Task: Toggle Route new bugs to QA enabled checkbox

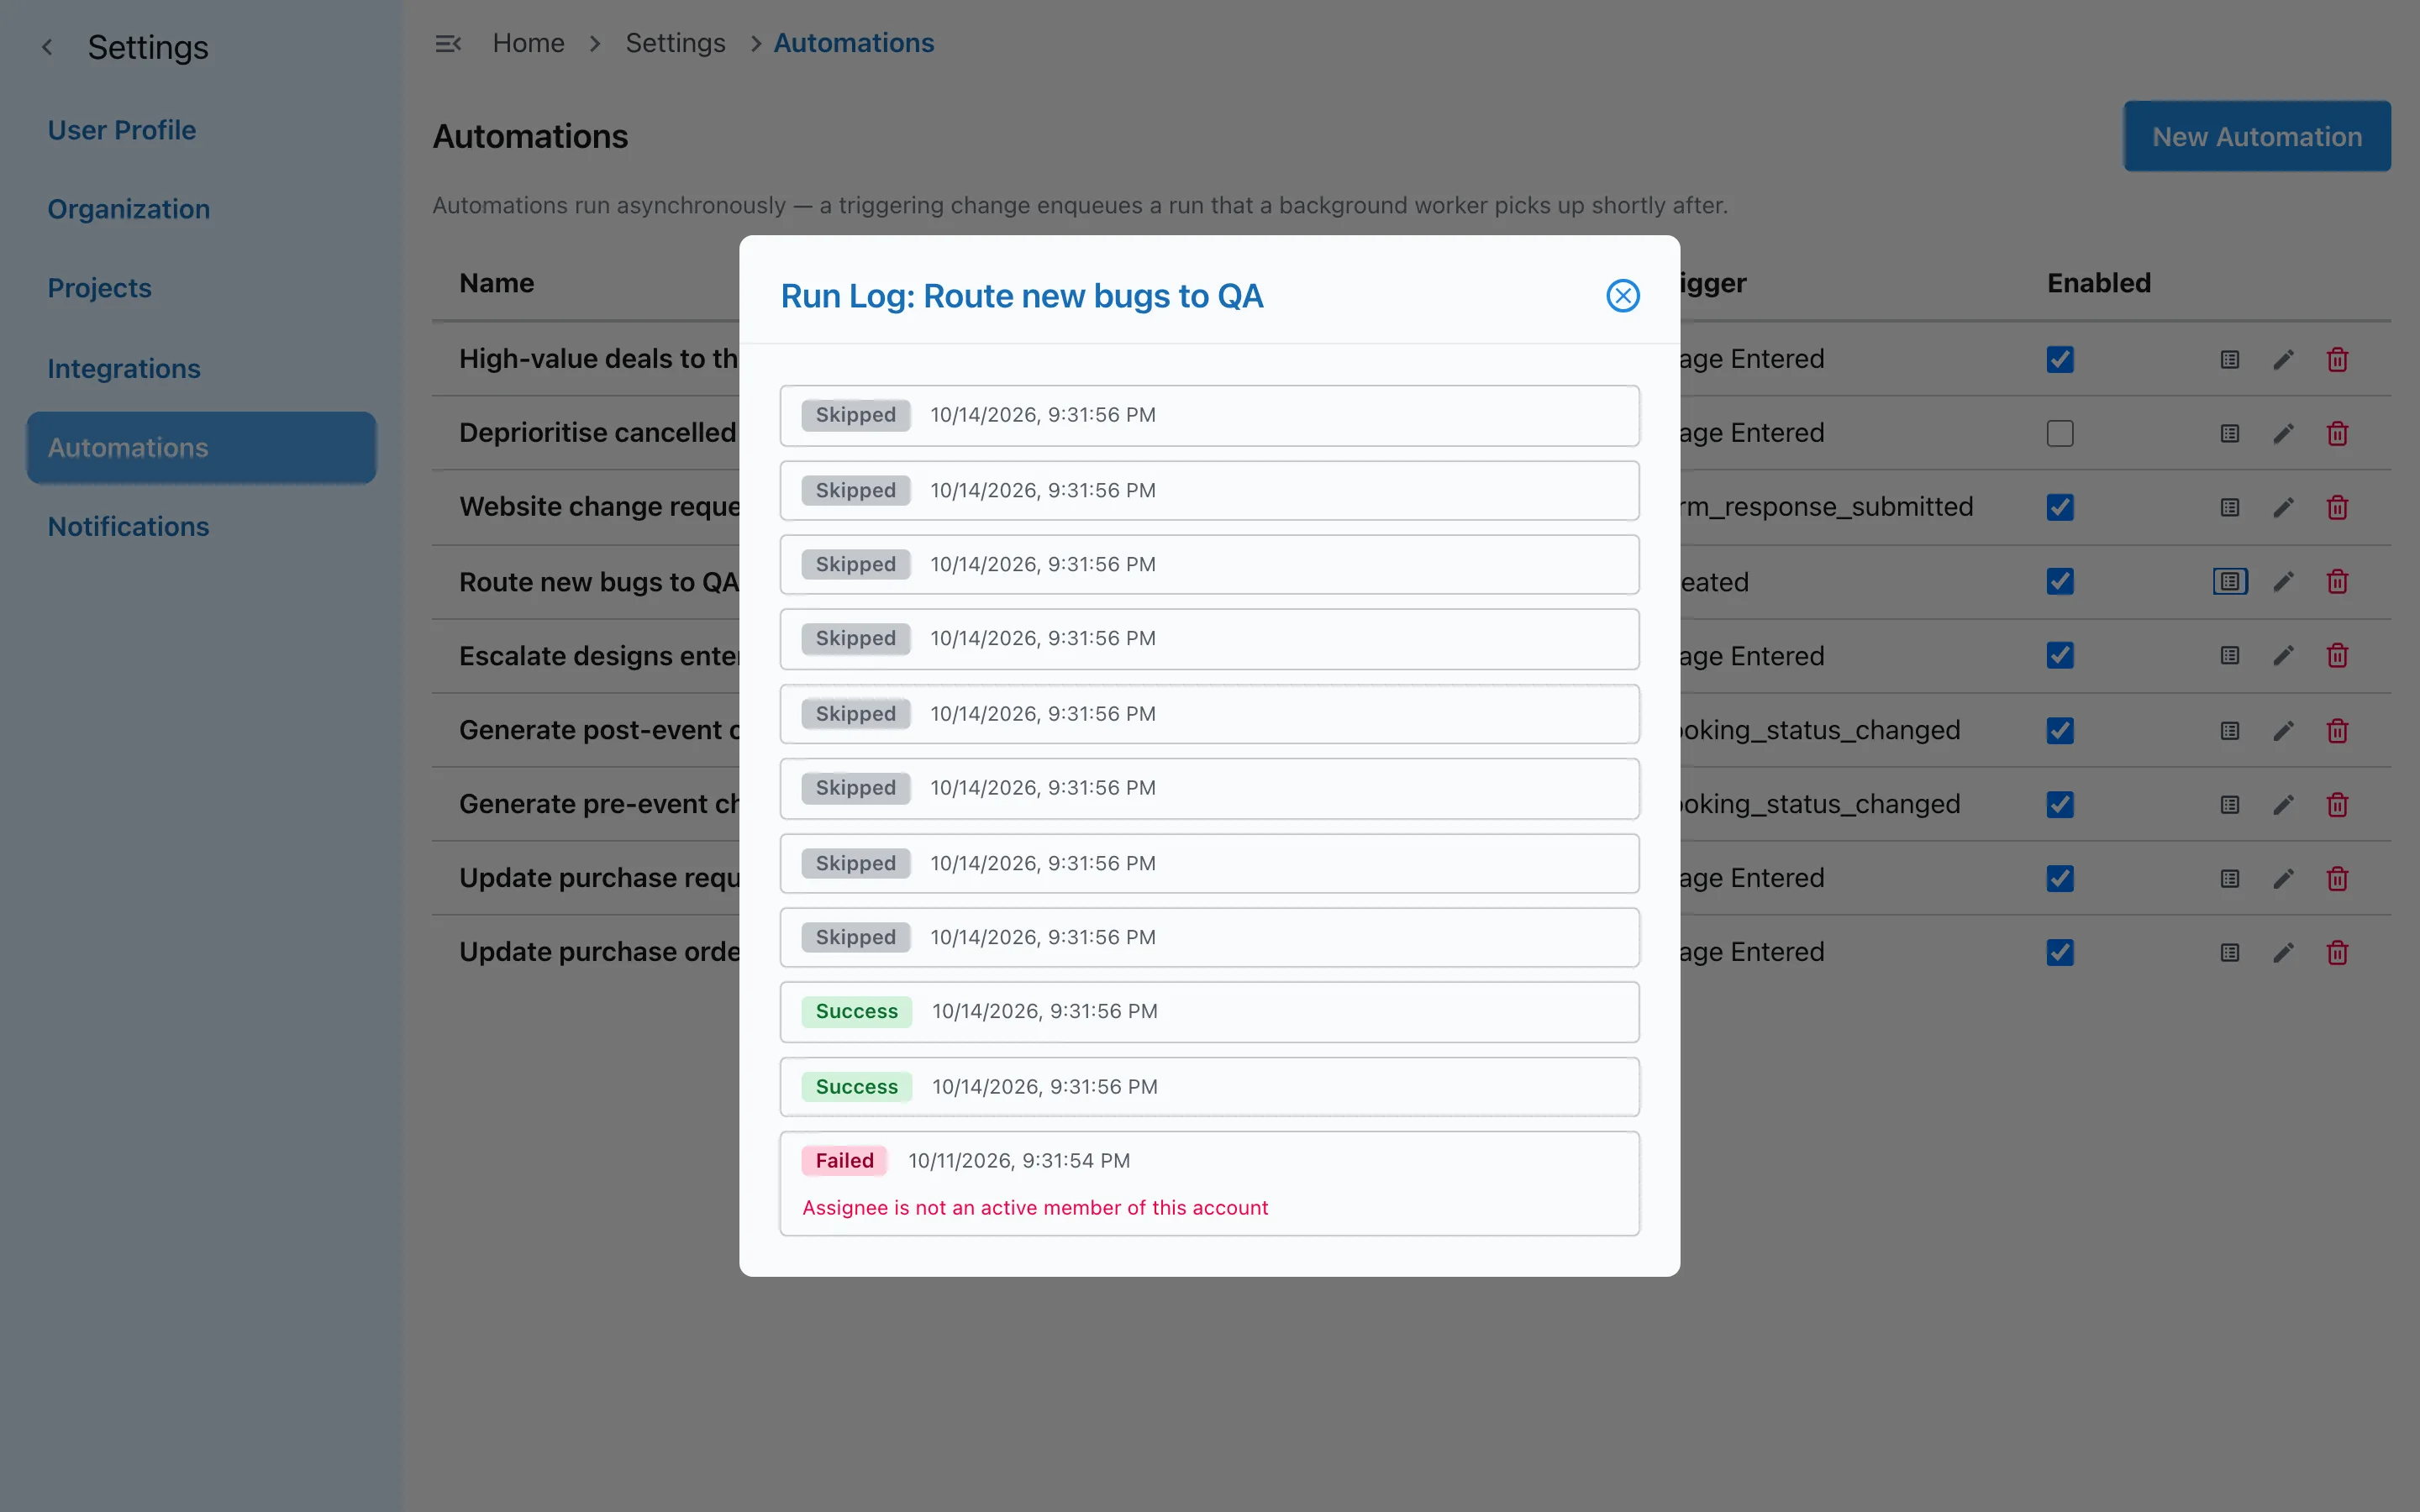Action: click(2060, 581)
